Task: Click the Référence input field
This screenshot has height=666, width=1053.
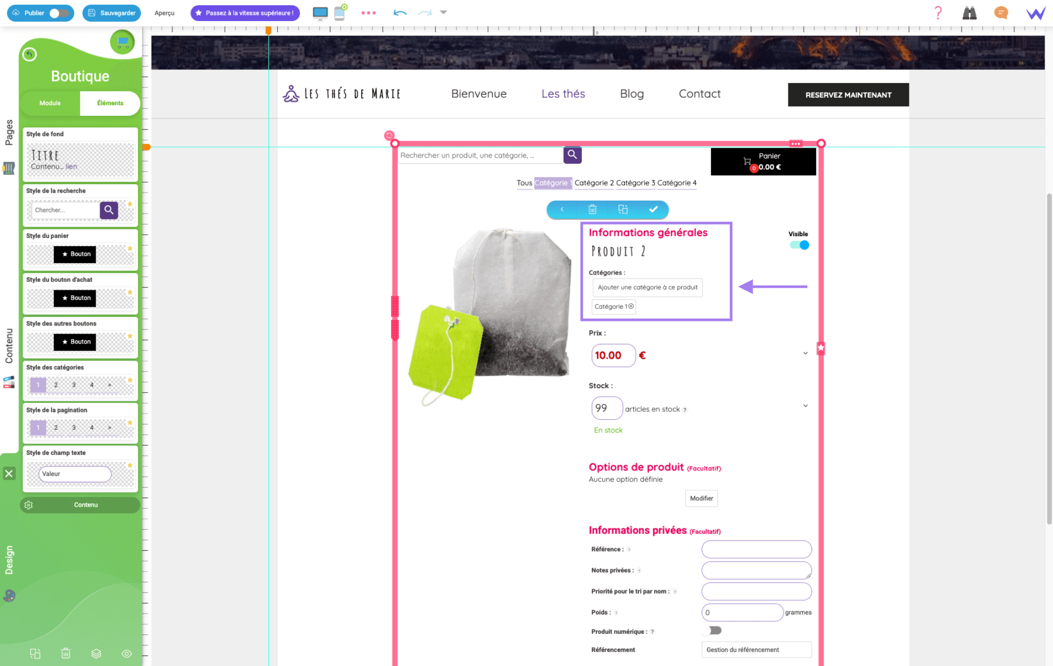Action: [756, 549]
